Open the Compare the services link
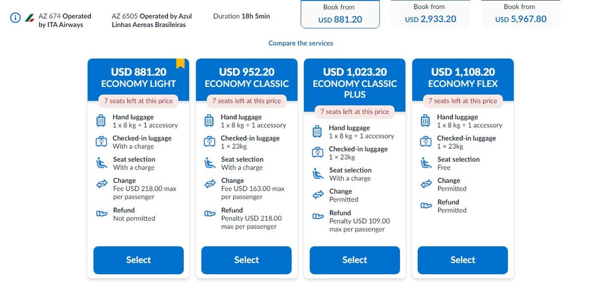591x290 pixels. [300, 43]
